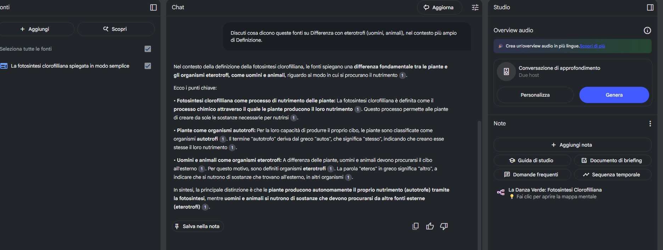Collapse the sources panel icon
The width and height of the screenshot is (663, 250).
[153, 7]
